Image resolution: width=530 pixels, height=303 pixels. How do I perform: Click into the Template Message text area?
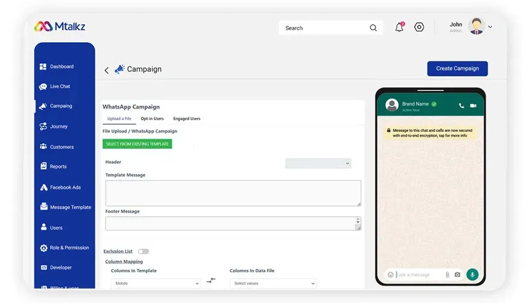233,193
